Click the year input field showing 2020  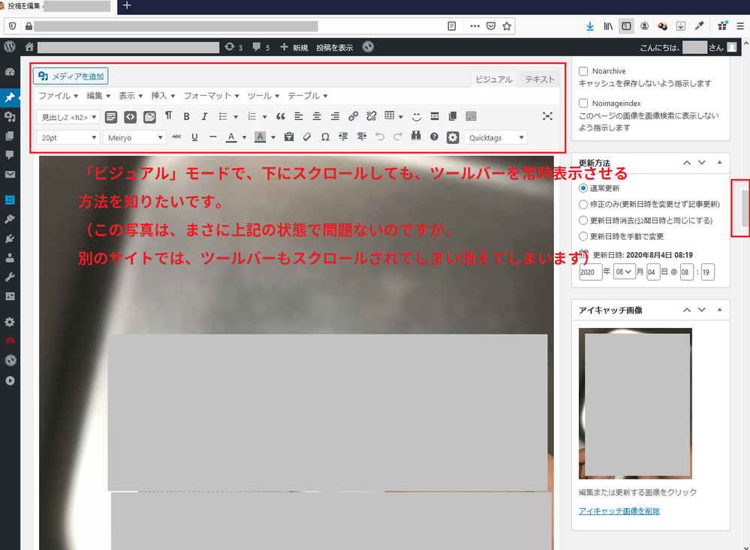point(590,272)
